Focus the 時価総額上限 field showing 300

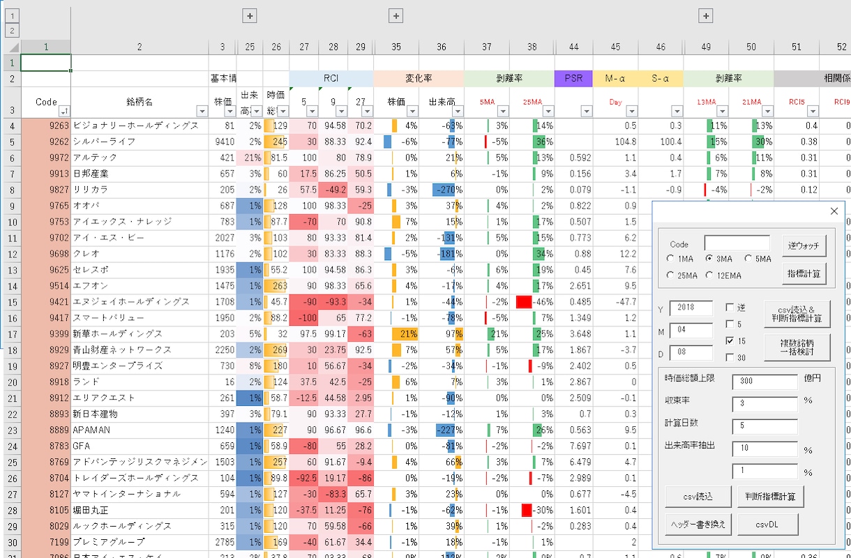point(765,382)
